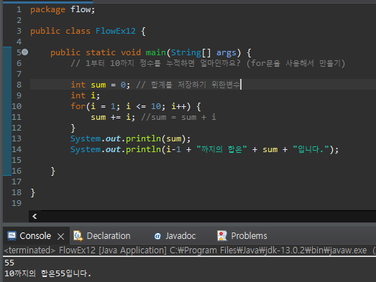Click the class name FlowEx12
This screenshot has height=282, width=376.
click(x=116, y=31)
